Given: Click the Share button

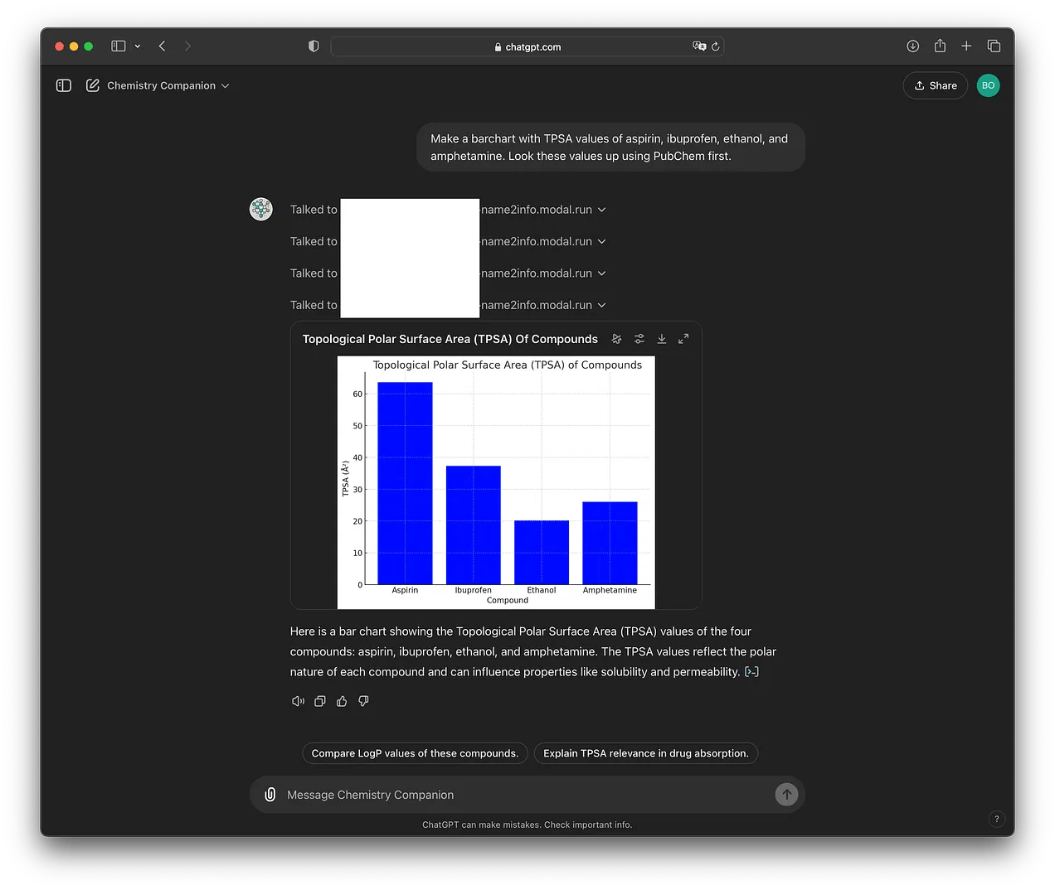Looking at the screenshot, I should pyautogui.click(x=935, y=85).
